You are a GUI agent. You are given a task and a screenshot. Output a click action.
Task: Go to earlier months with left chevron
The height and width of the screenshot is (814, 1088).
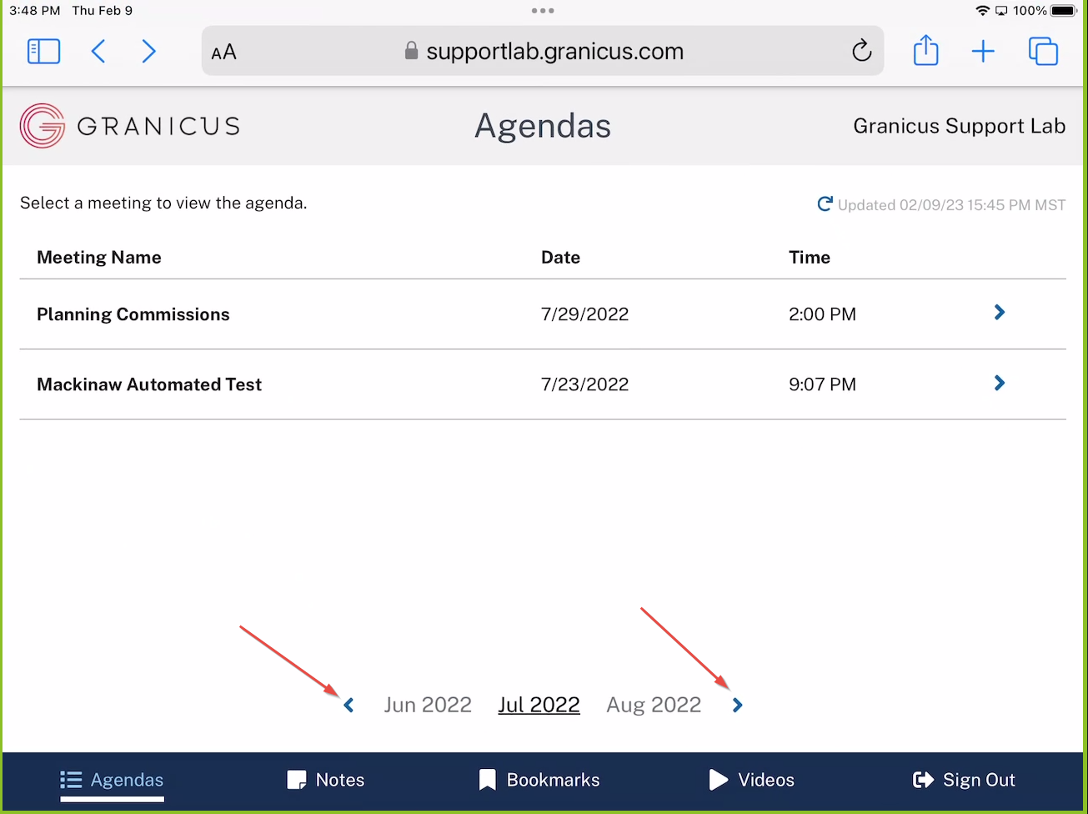(348, 706)
